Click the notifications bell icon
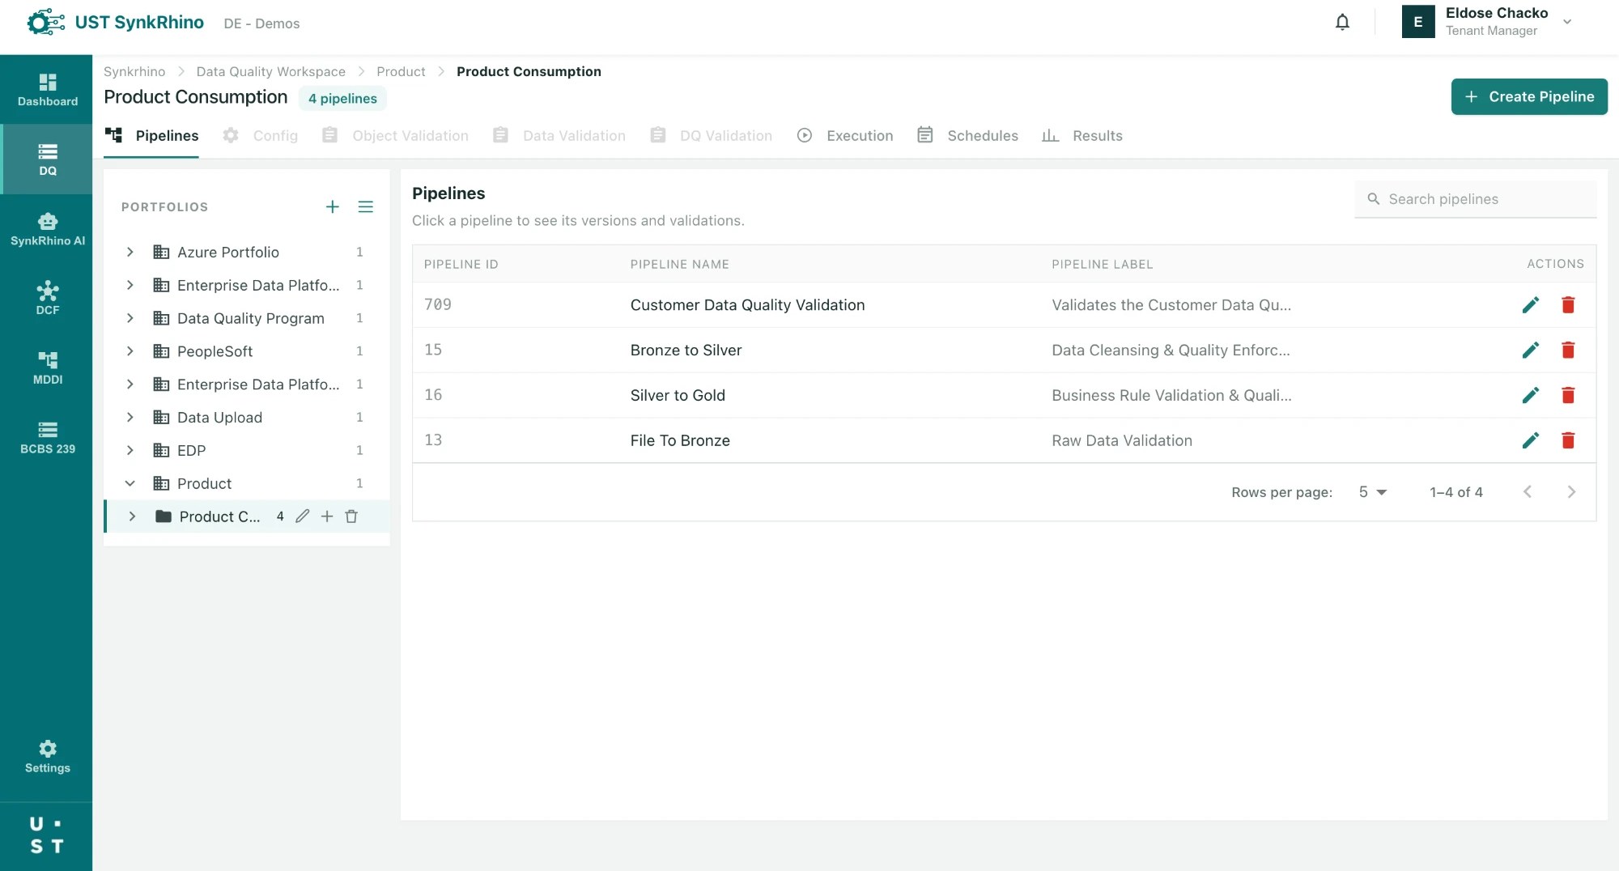Screen dimensions: 1619x871 click(x=1342, y=23)
